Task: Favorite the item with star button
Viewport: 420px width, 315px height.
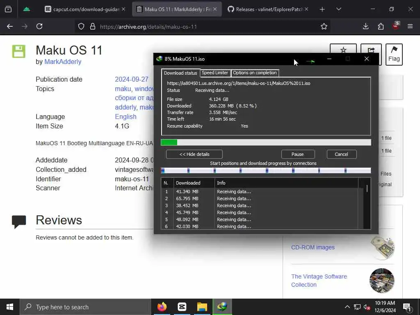Action: tap(343, 49)
